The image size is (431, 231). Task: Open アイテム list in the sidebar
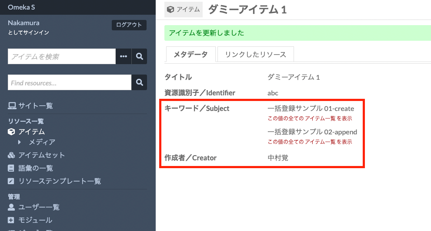click(x=32, y=132)
